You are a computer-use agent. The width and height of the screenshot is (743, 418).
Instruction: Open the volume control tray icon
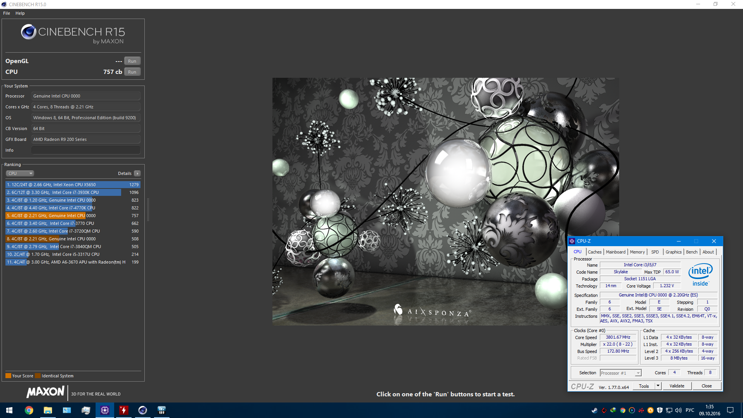tap(678, 410)
